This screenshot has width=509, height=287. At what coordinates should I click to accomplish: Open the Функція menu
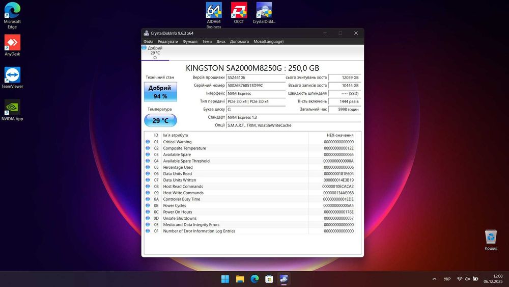pos(190,42)
